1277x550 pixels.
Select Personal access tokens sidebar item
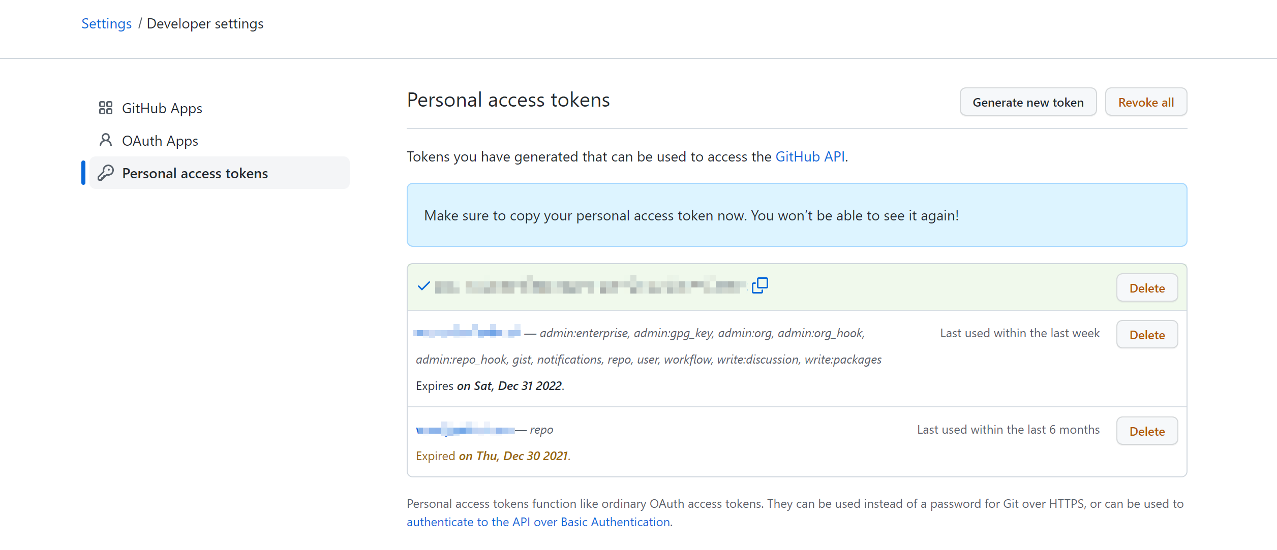pyautogui.click(x=220, y=173)
